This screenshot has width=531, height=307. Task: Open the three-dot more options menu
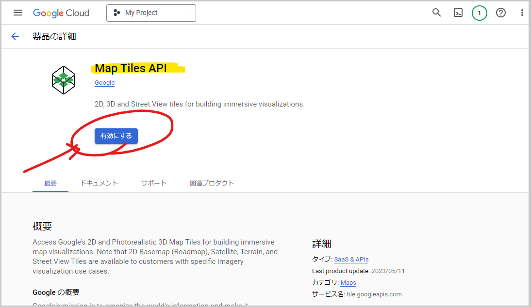point(522,13)
